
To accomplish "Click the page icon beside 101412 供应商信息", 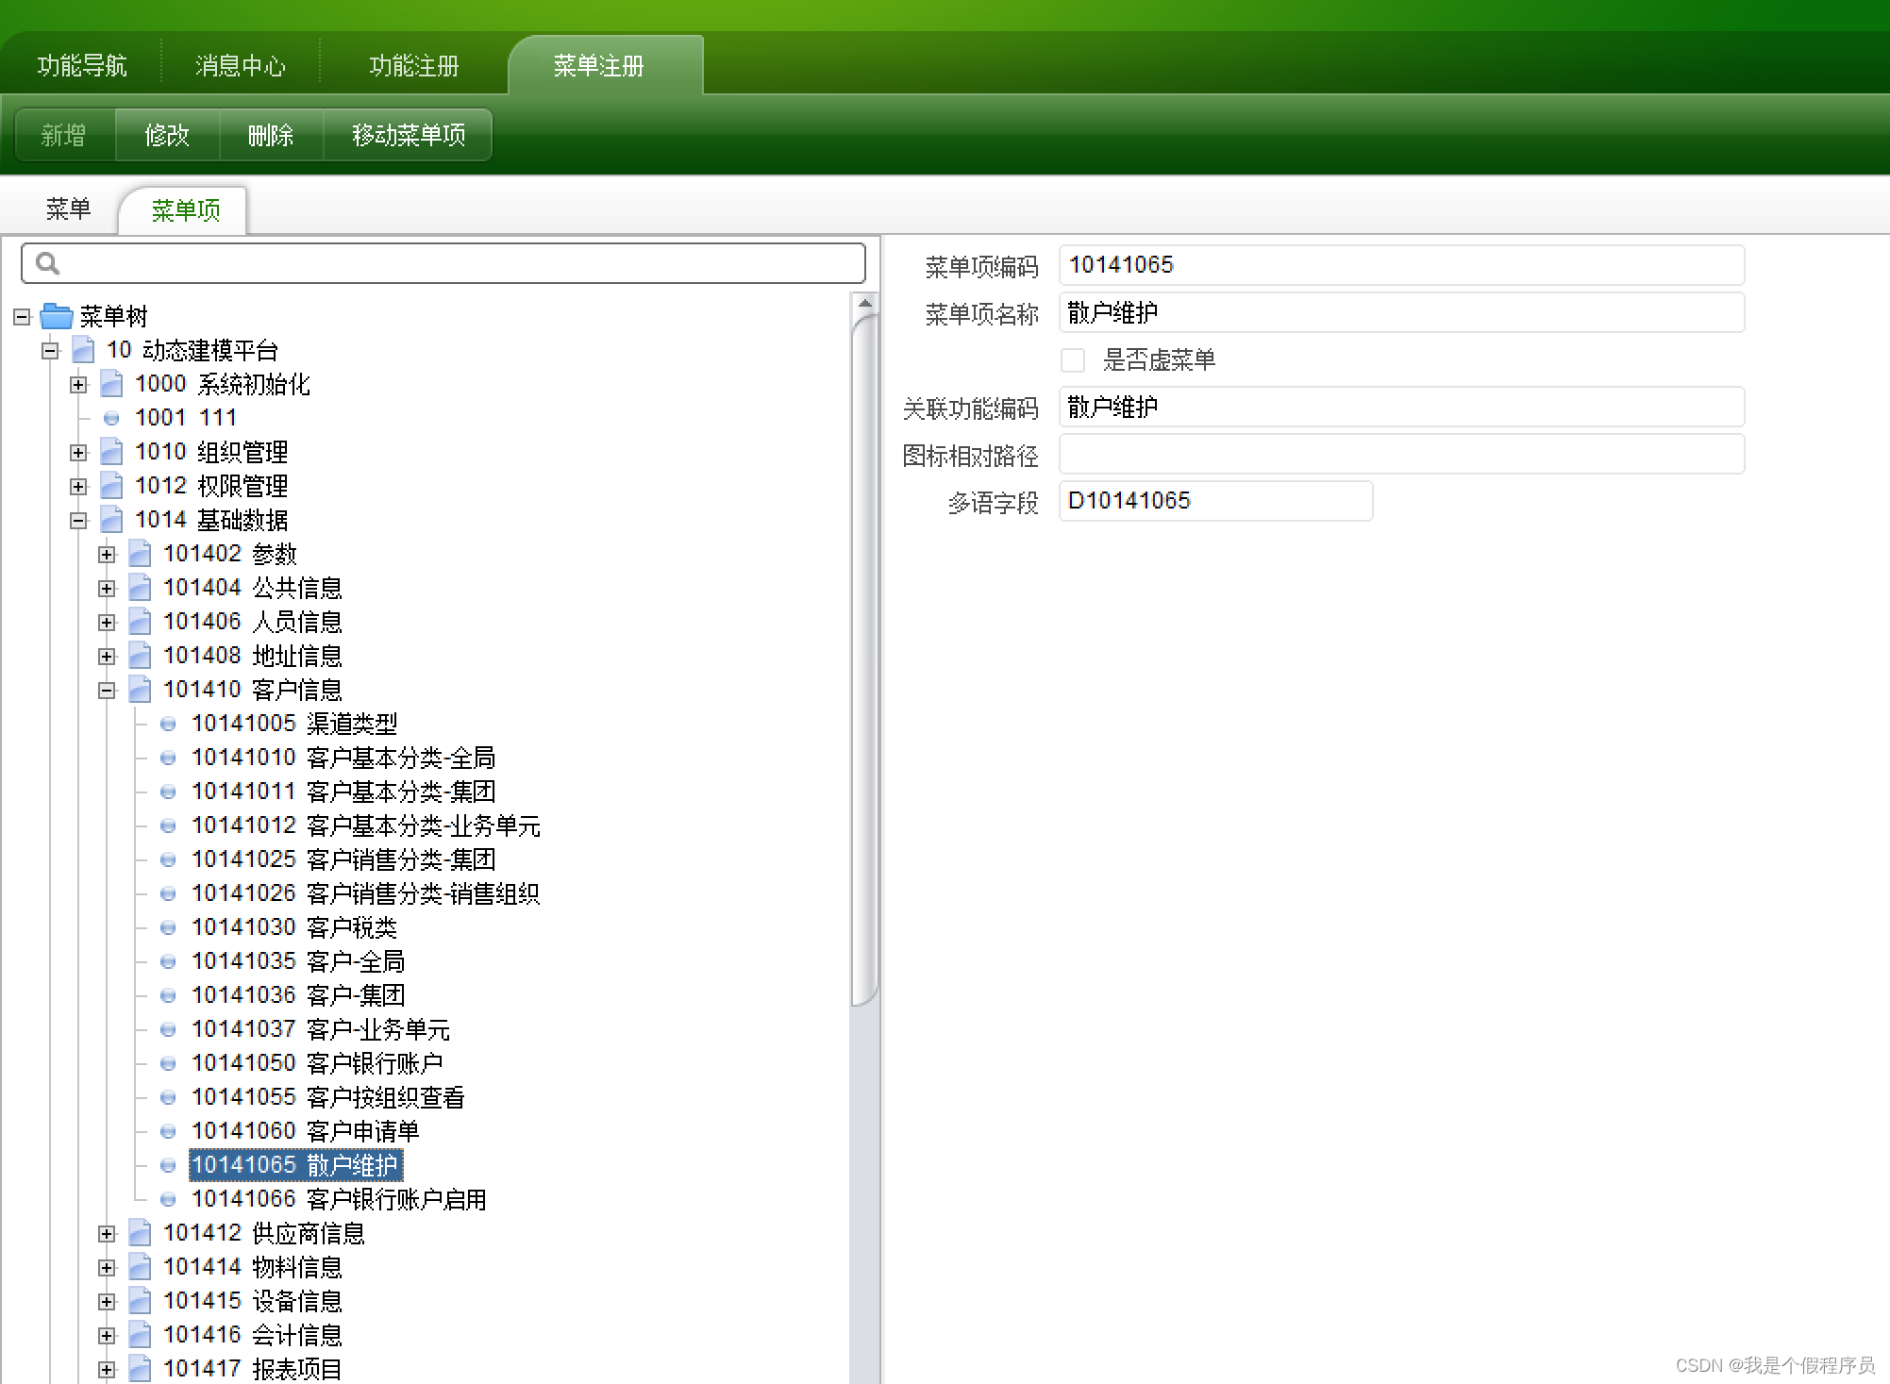I will point(140,1233).
